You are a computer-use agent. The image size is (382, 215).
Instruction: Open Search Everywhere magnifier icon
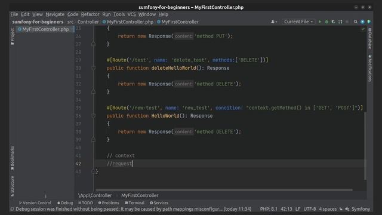[356, 21]
